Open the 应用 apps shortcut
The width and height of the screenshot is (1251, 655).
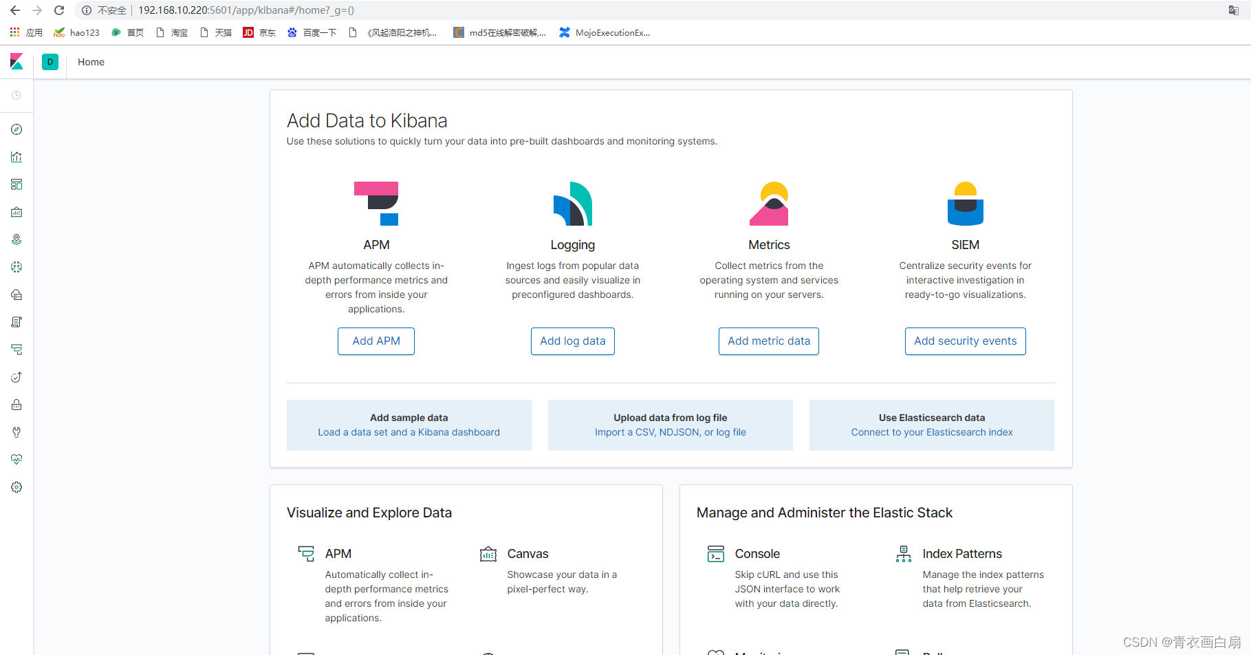click(x=26, y=32)
